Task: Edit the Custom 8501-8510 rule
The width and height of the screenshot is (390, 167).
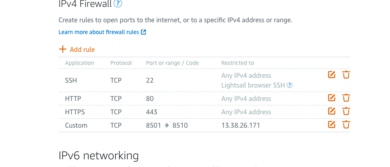Action: point(332,124)
